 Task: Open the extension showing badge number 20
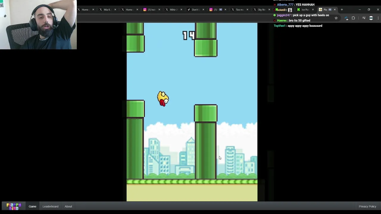click(x=346, y=18)
